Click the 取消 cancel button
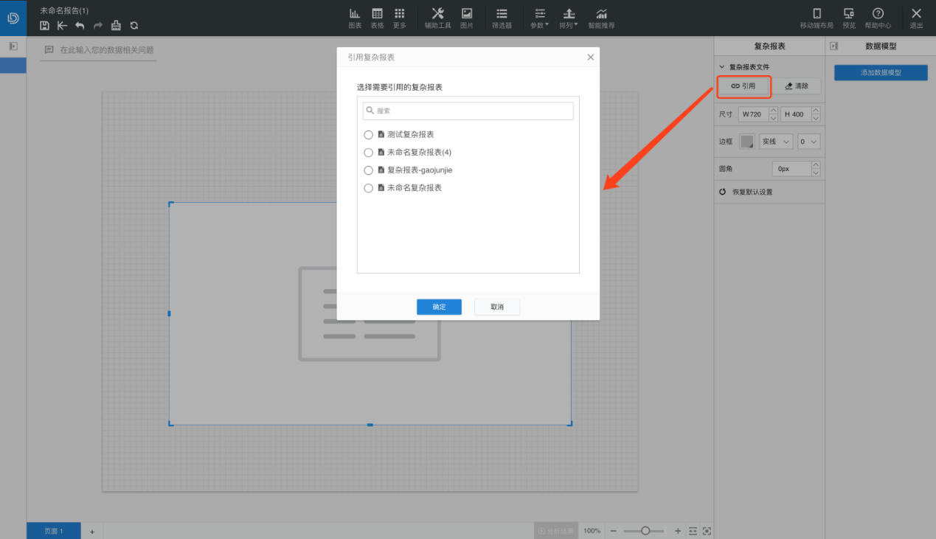 tap(498, 307)
